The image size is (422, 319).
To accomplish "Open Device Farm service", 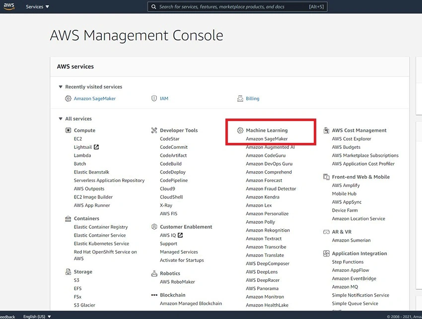I will coord(345,210).
